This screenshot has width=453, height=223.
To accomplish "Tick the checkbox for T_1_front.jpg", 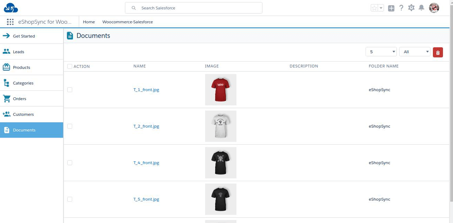I will click(x=70, y=90).
